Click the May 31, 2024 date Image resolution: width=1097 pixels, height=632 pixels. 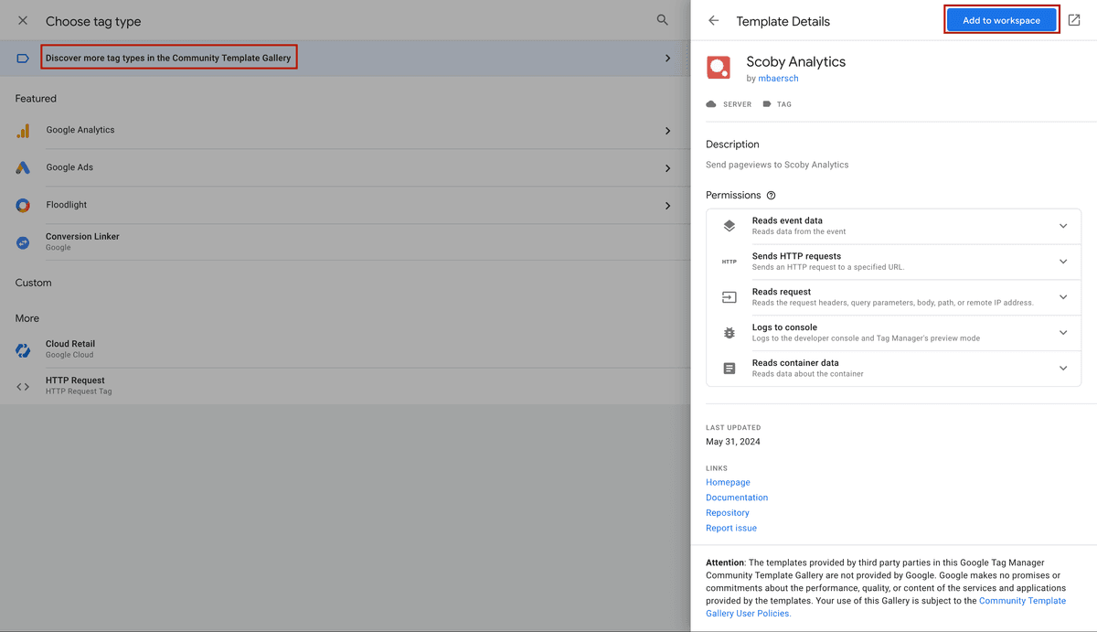coord(733,442)
